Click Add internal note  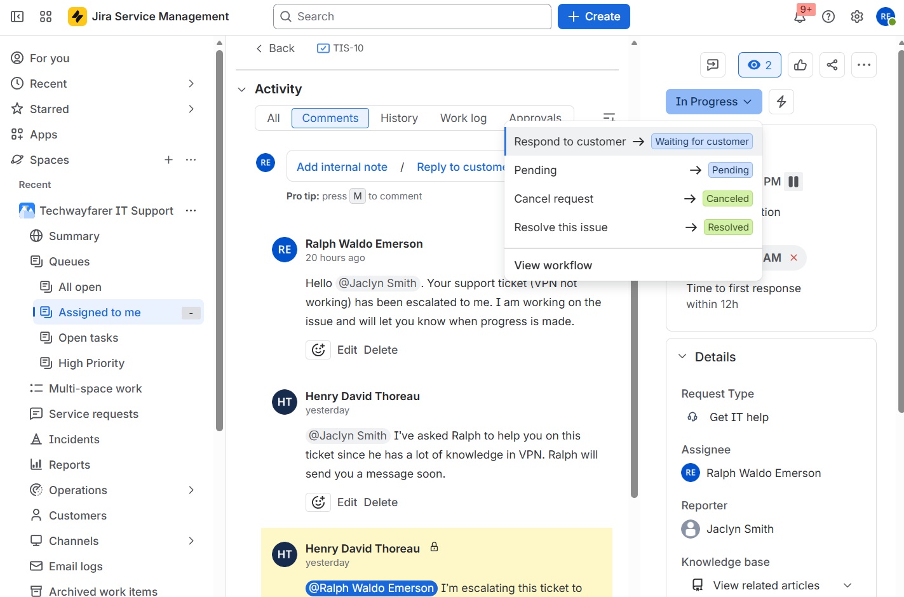pos(342,167)
